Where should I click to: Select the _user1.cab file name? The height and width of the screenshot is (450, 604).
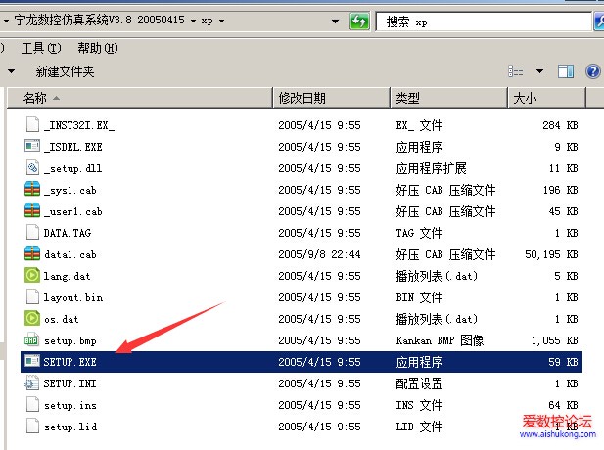tap(73, 211)
